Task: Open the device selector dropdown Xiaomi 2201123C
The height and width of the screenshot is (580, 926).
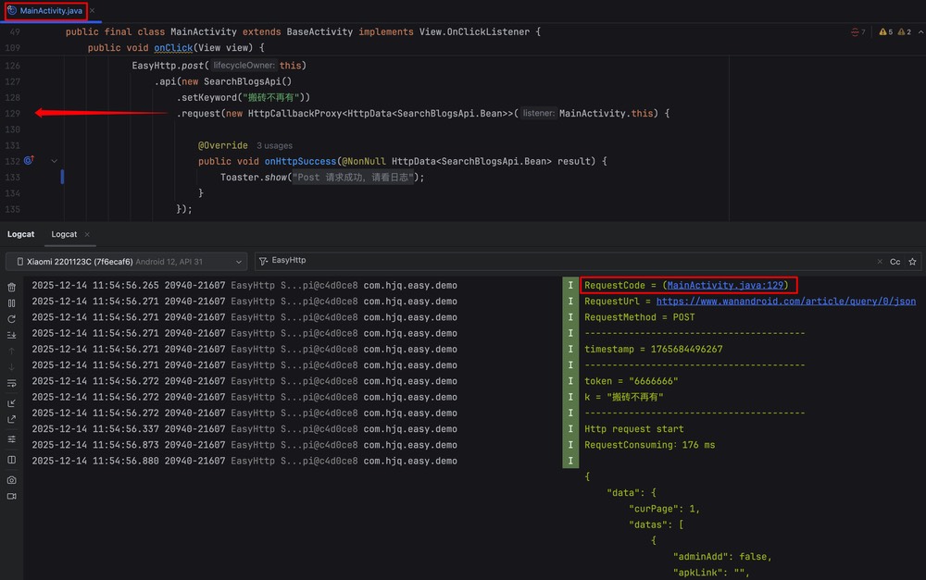Action: [126, 262]
